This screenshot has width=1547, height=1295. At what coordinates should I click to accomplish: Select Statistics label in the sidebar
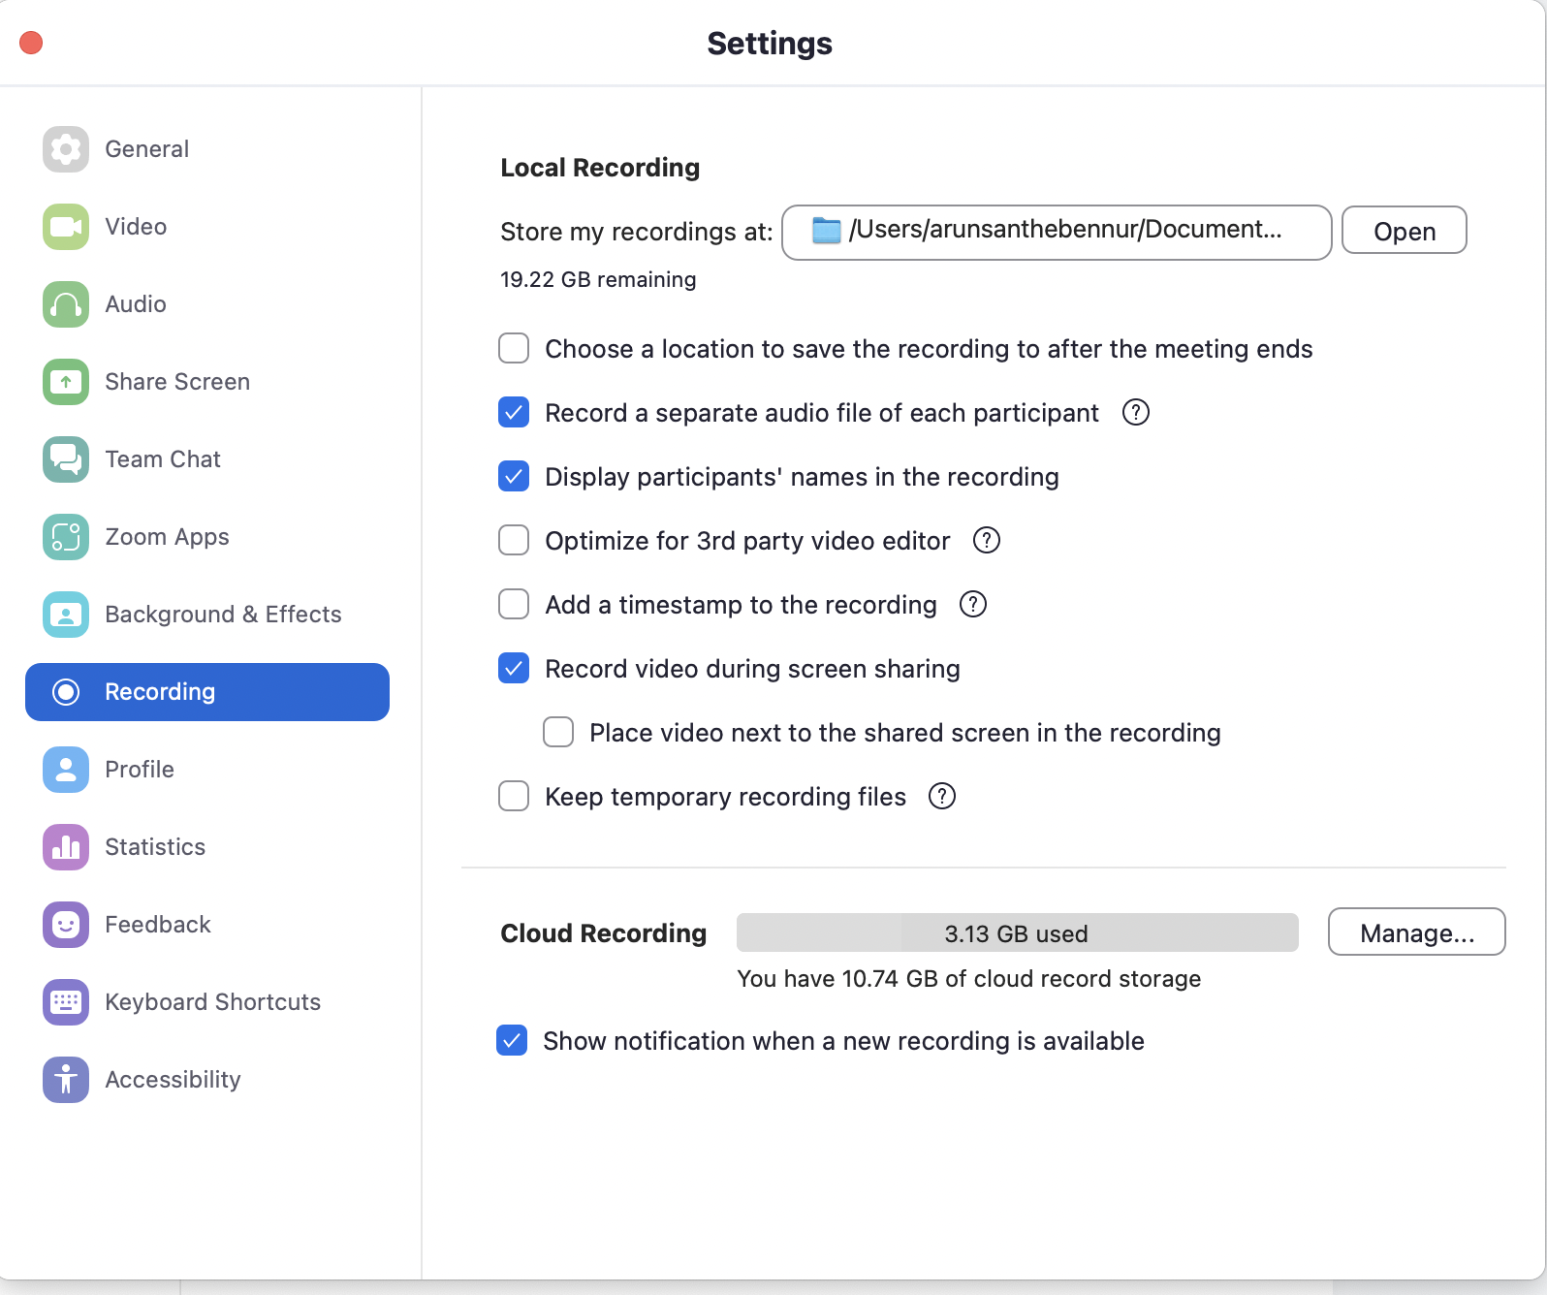(155, 847)
